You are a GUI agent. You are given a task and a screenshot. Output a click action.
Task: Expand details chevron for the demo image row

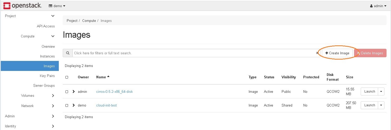click(74, 105)
